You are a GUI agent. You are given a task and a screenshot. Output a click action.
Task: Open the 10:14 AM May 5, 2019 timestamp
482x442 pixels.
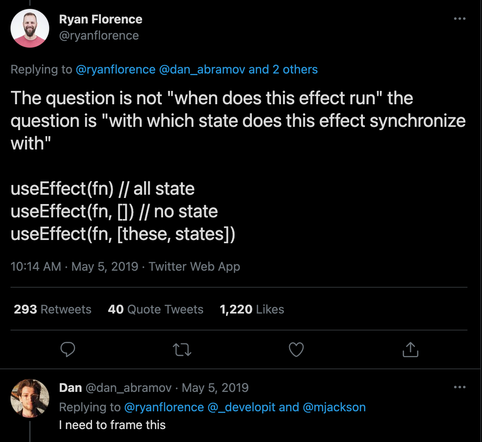(74, 267)
